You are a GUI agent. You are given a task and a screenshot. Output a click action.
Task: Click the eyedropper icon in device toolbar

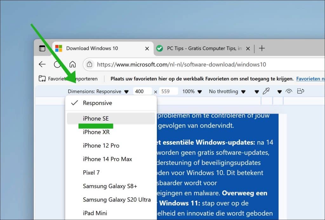(266, 91)
